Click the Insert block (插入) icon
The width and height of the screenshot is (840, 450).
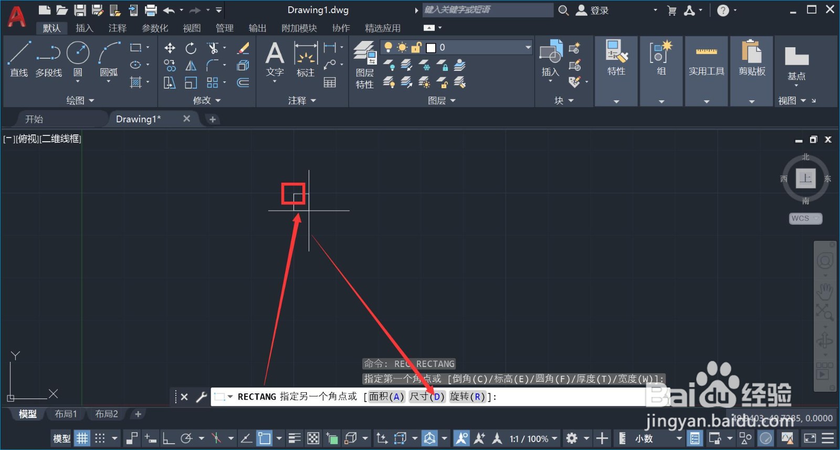550,59
